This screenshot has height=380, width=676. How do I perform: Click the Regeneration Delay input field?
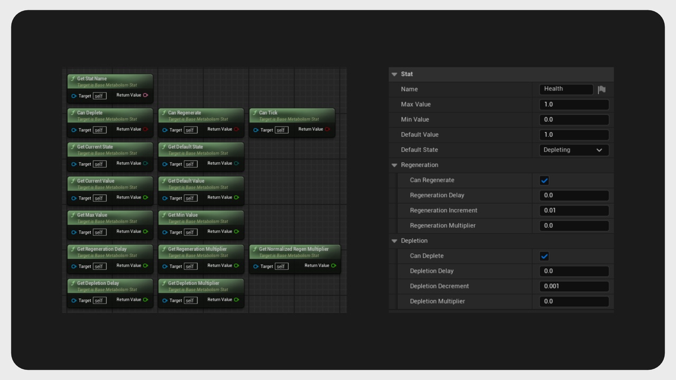coord(574,195)
